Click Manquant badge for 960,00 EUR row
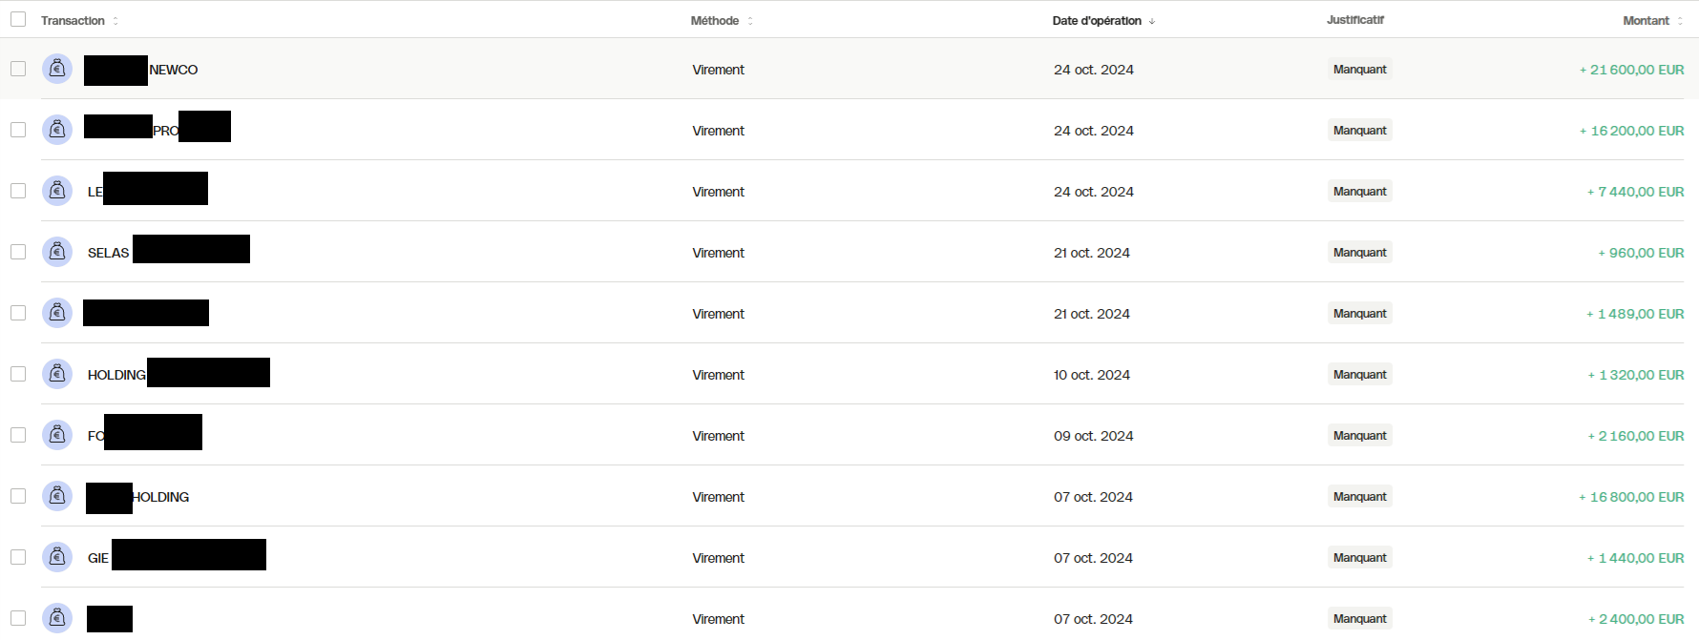The height and width of the screenshot is (640, 1699). [x=1359, y=252]
